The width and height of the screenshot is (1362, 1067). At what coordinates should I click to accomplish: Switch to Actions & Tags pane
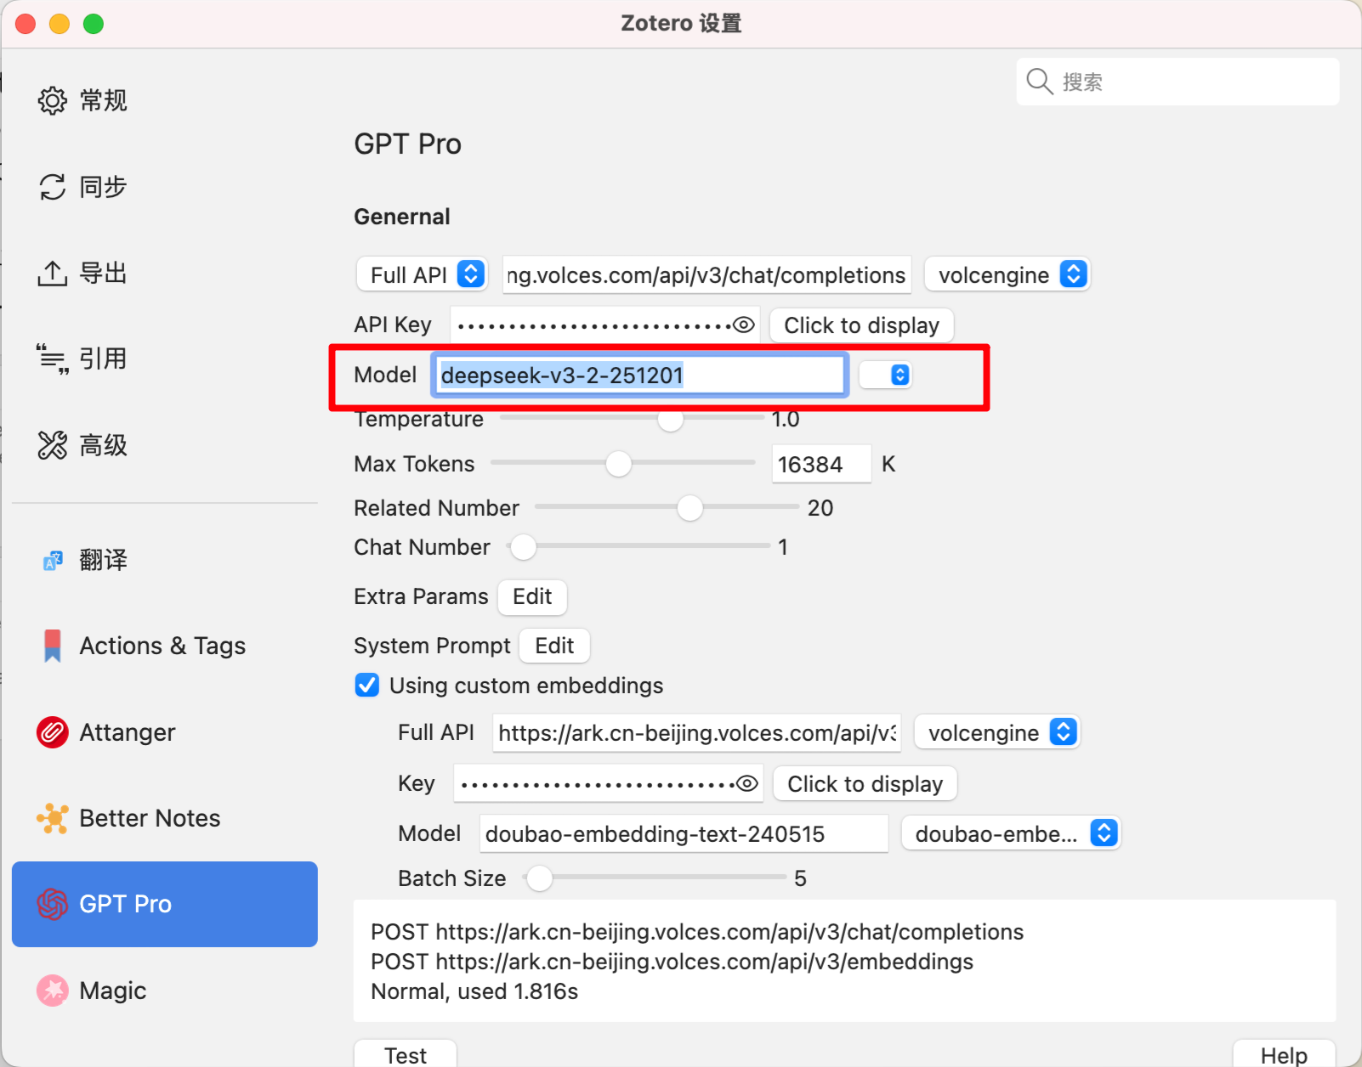click(x=165, y=646)
